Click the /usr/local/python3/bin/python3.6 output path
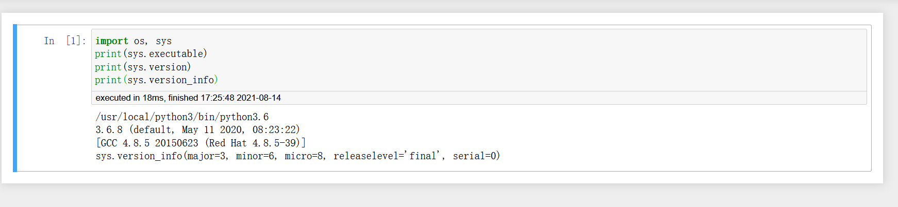Screen dimensions: 898x207 182,117
